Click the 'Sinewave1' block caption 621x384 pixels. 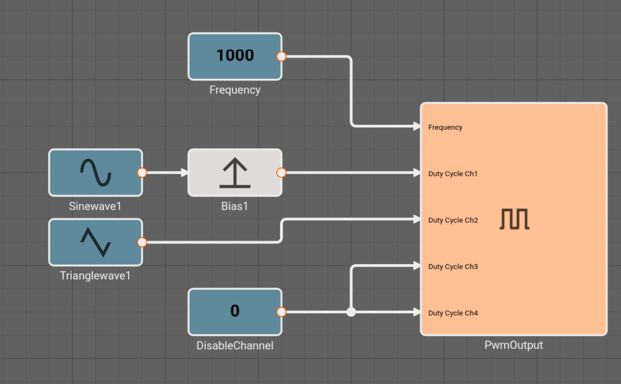[95, 206]
